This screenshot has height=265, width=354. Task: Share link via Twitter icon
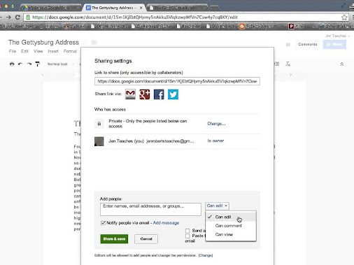coord(173,94)
